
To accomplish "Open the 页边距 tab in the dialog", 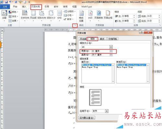I will 83,39.
